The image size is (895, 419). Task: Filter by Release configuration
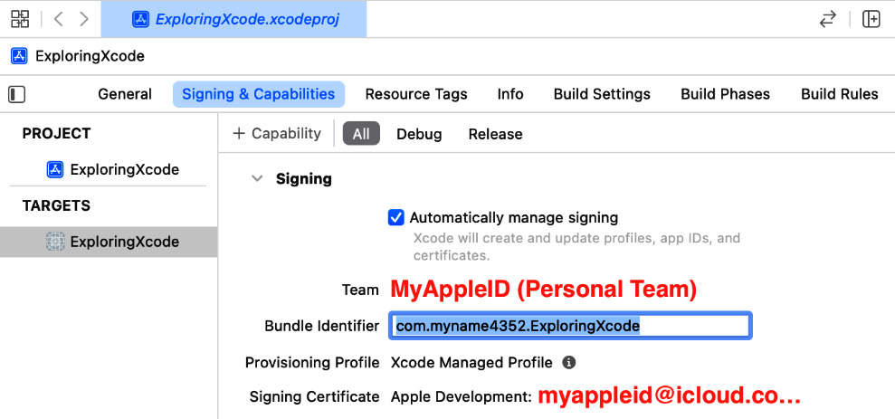coord(495,134)
